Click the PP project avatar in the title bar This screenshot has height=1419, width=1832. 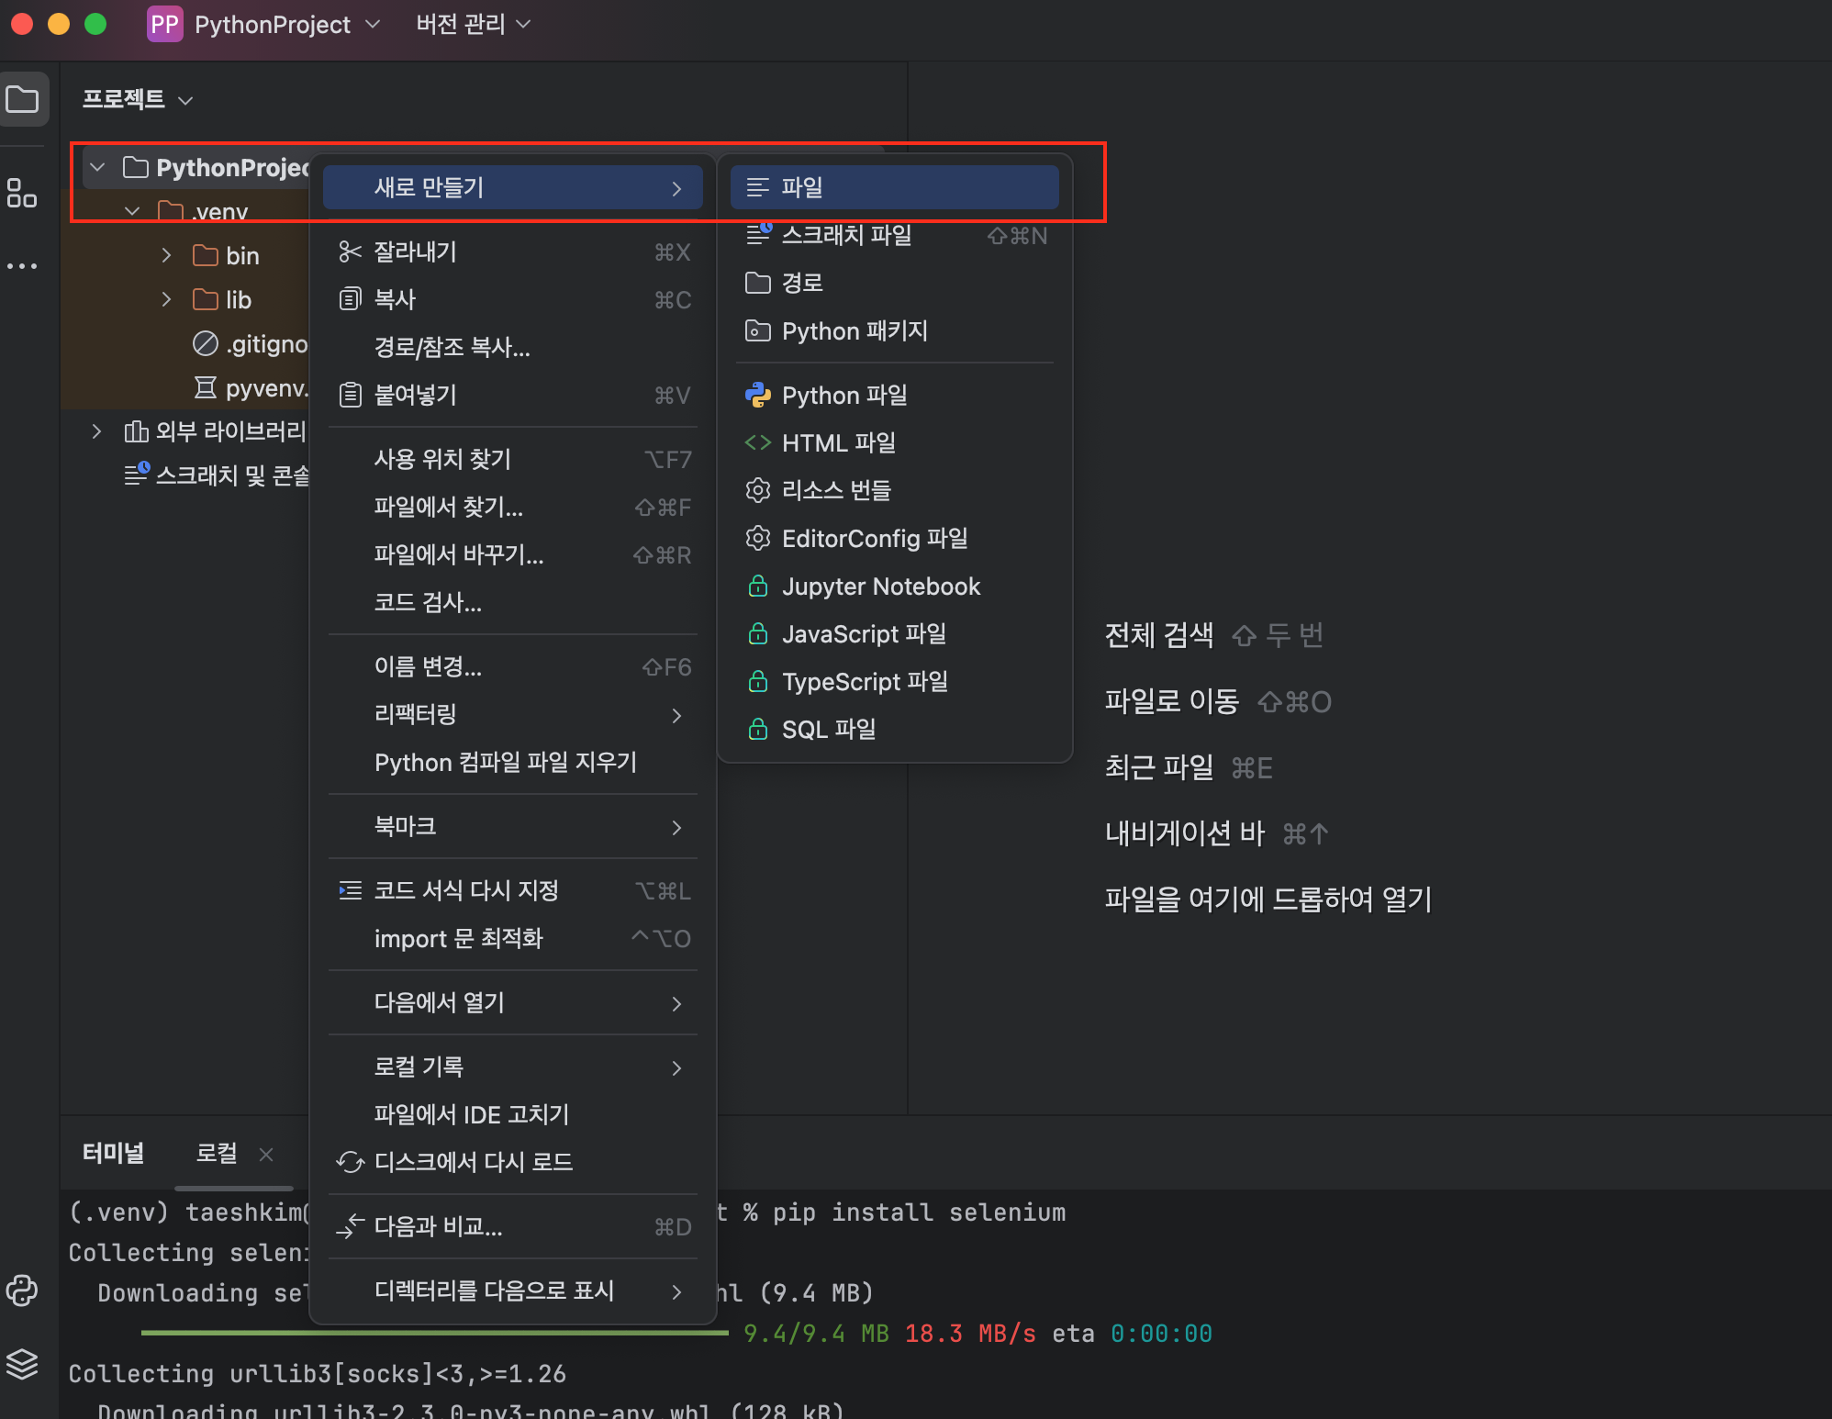(164, 24)
